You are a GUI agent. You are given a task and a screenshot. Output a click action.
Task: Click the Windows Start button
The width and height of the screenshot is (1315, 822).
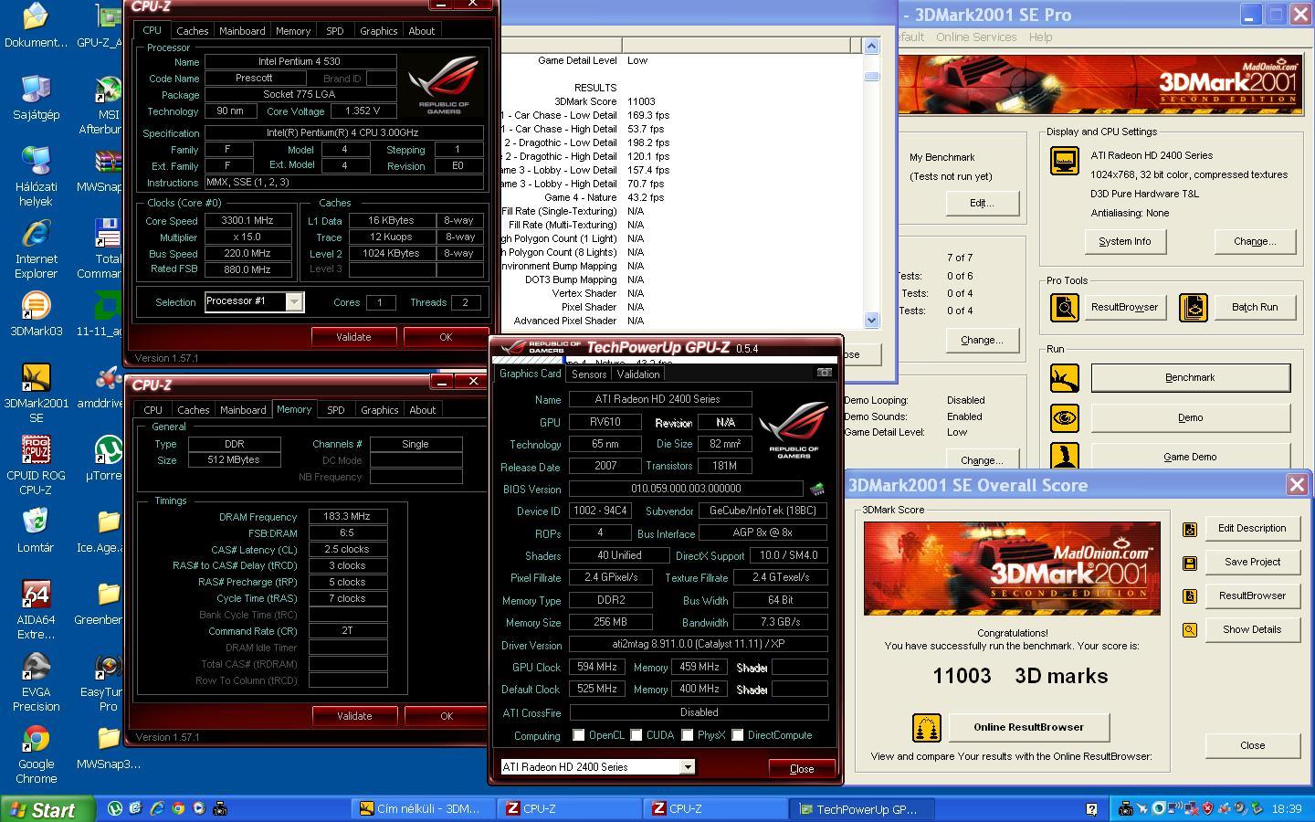tap(47, 809)
